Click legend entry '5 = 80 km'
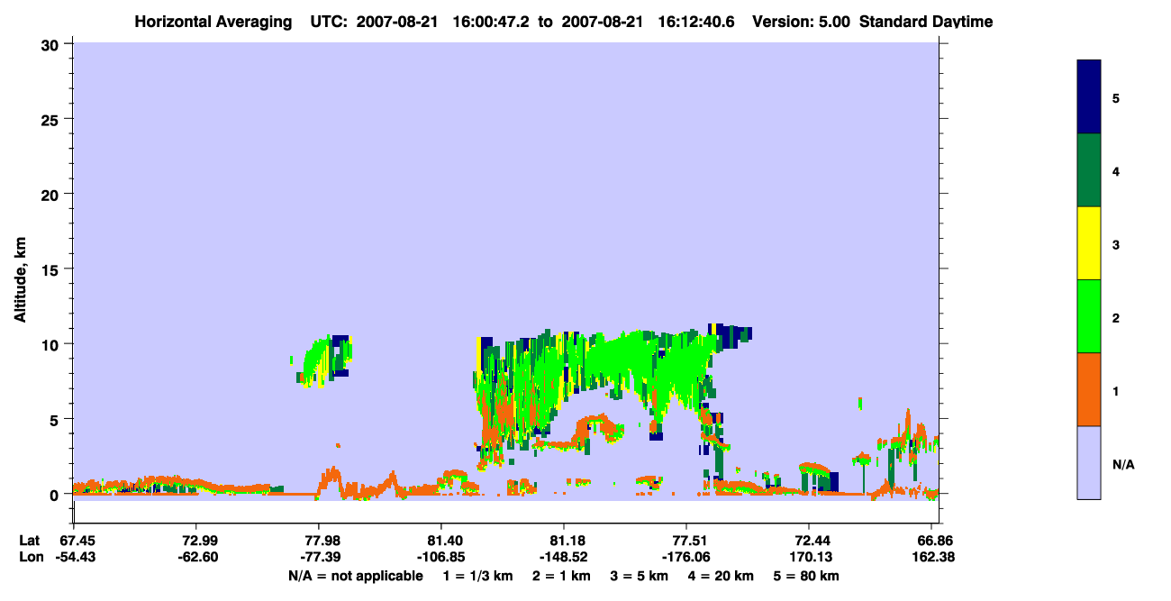 (x=806, y=576)
